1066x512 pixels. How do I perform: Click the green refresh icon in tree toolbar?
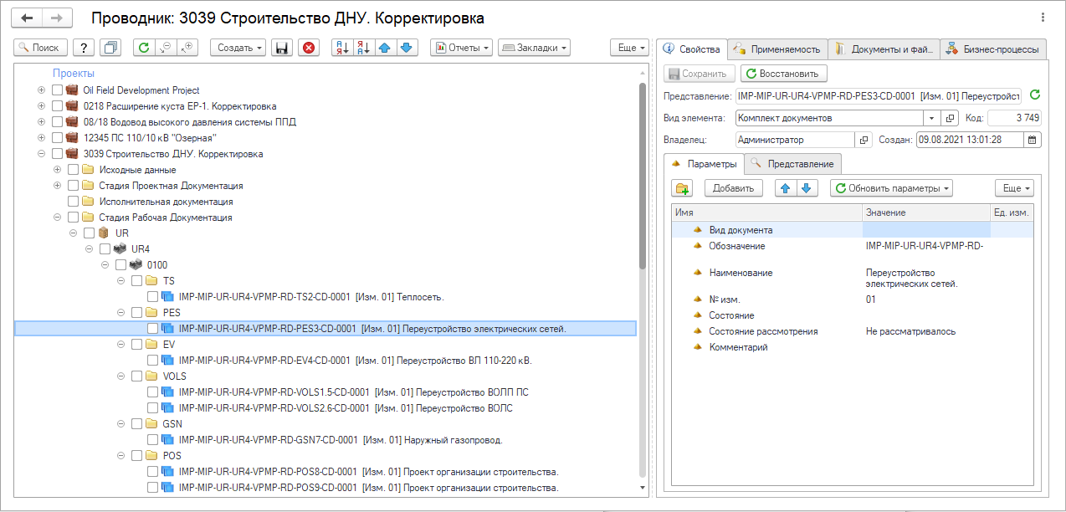click(144, 48)
